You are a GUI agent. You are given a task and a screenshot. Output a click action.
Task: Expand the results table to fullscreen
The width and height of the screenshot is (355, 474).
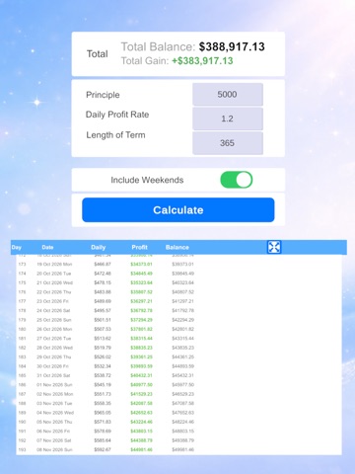pyautogui.click(x=274, y=247)
